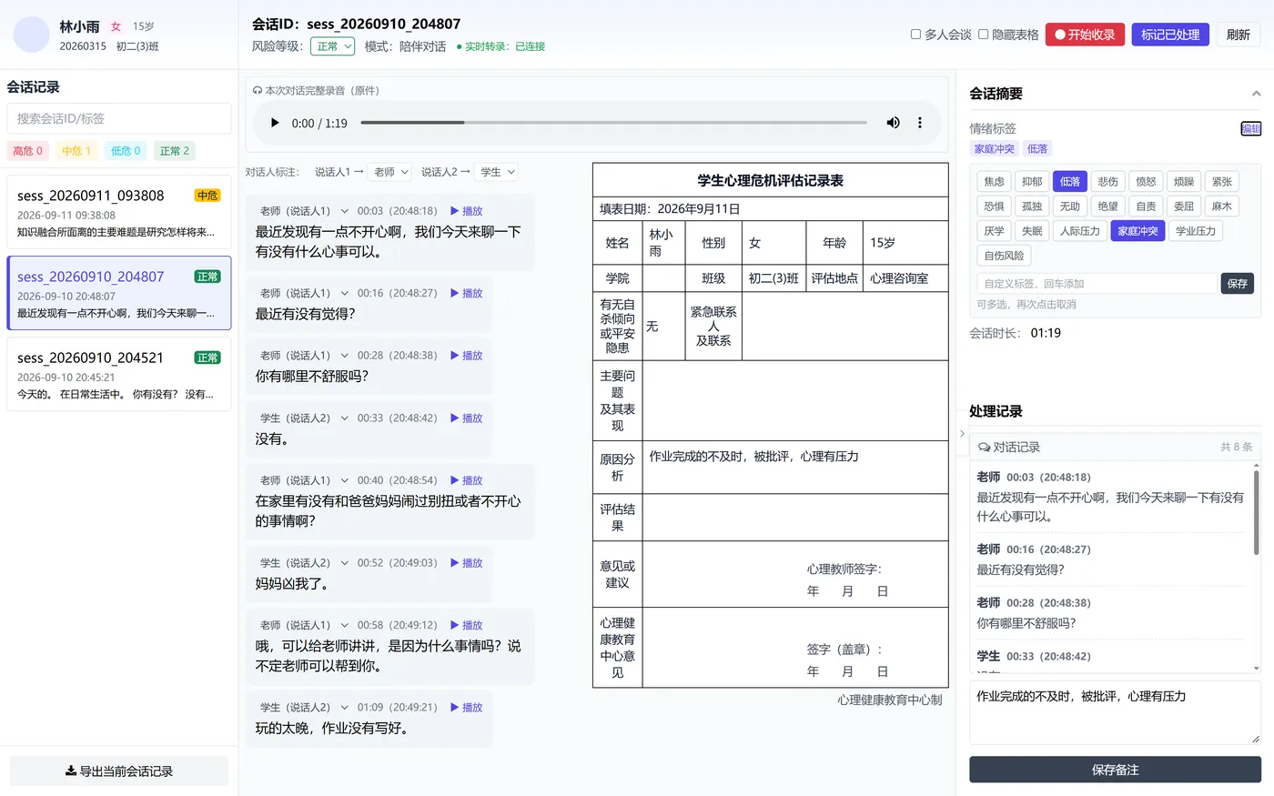
Task: Click 标记已处理 button
Action: point(1170,35)
